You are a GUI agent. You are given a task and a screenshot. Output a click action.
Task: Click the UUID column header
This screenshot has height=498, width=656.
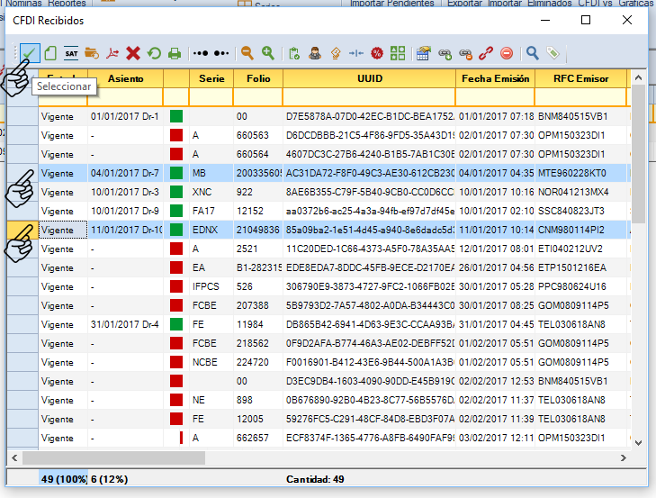(x=369, y=79)
